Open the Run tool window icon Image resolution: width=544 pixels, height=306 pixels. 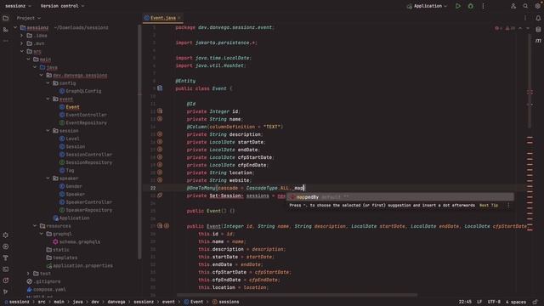click(x=6, y=246)
